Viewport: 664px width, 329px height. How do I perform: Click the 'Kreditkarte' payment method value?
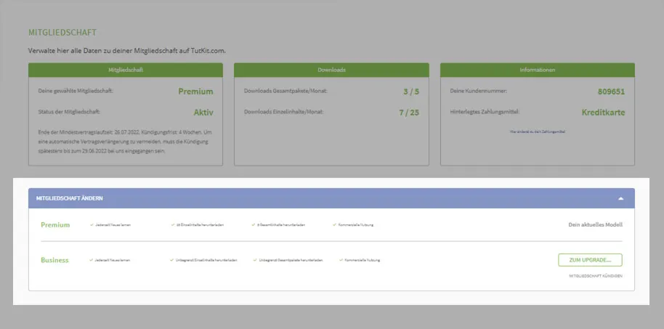pos(603,113)
